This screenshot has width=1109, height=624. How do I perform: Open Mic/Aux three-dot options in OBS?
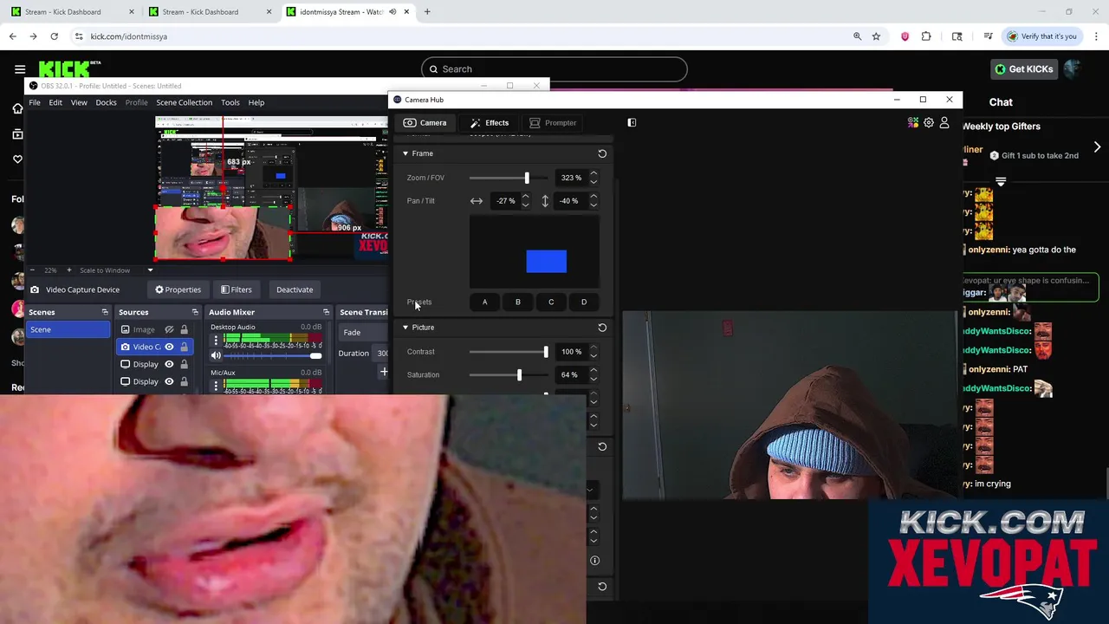[216, 387]
